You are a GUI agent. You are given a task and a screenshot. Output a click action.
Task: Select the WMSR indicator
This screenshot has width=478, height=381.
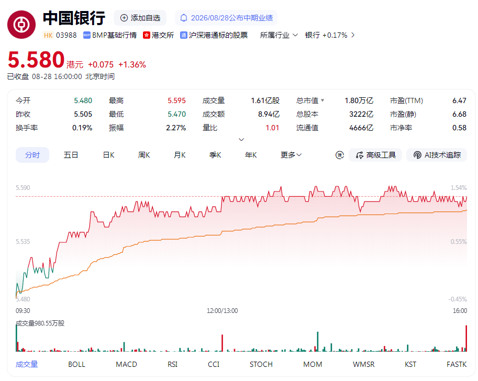364,364
